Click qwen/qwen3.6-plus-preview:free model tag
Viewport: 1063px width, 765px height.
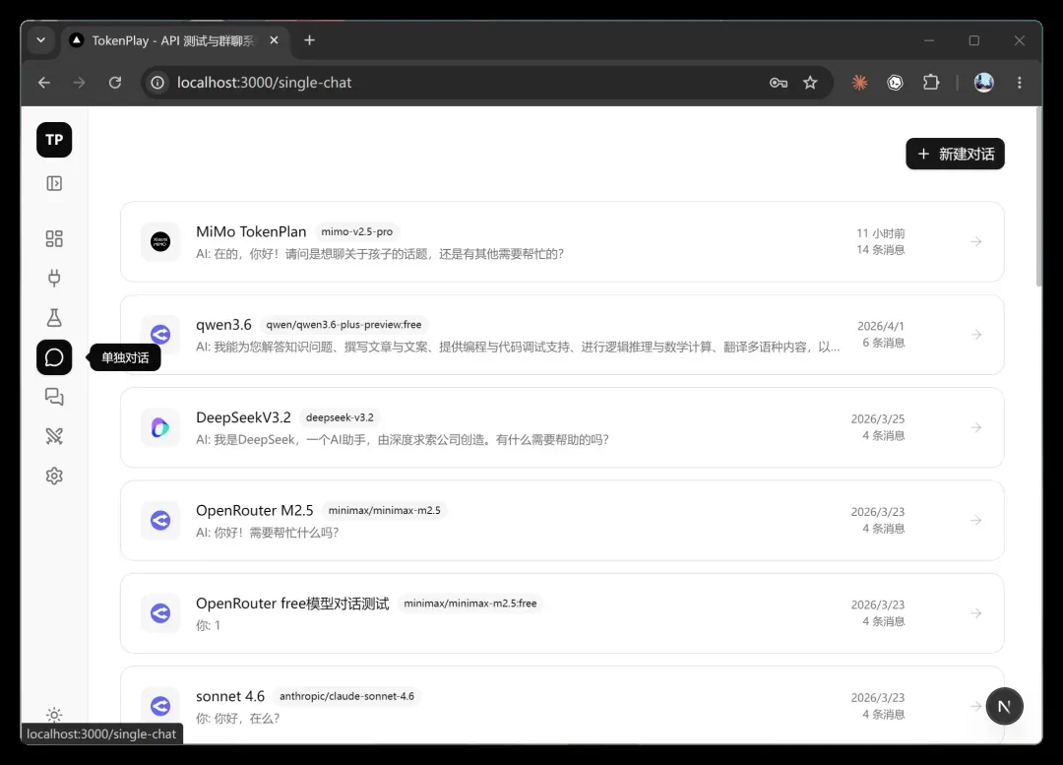(344, 325)
